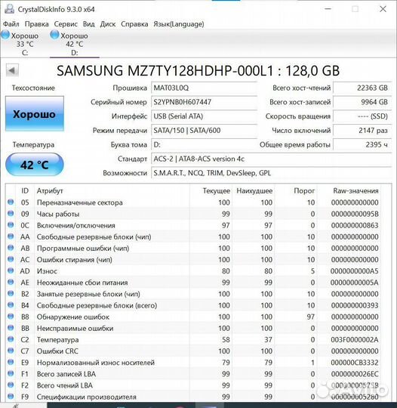Viewport: 397px width, 408px height.
Task: Click the blue status icon for disk C:
Action: click(5, 35)
